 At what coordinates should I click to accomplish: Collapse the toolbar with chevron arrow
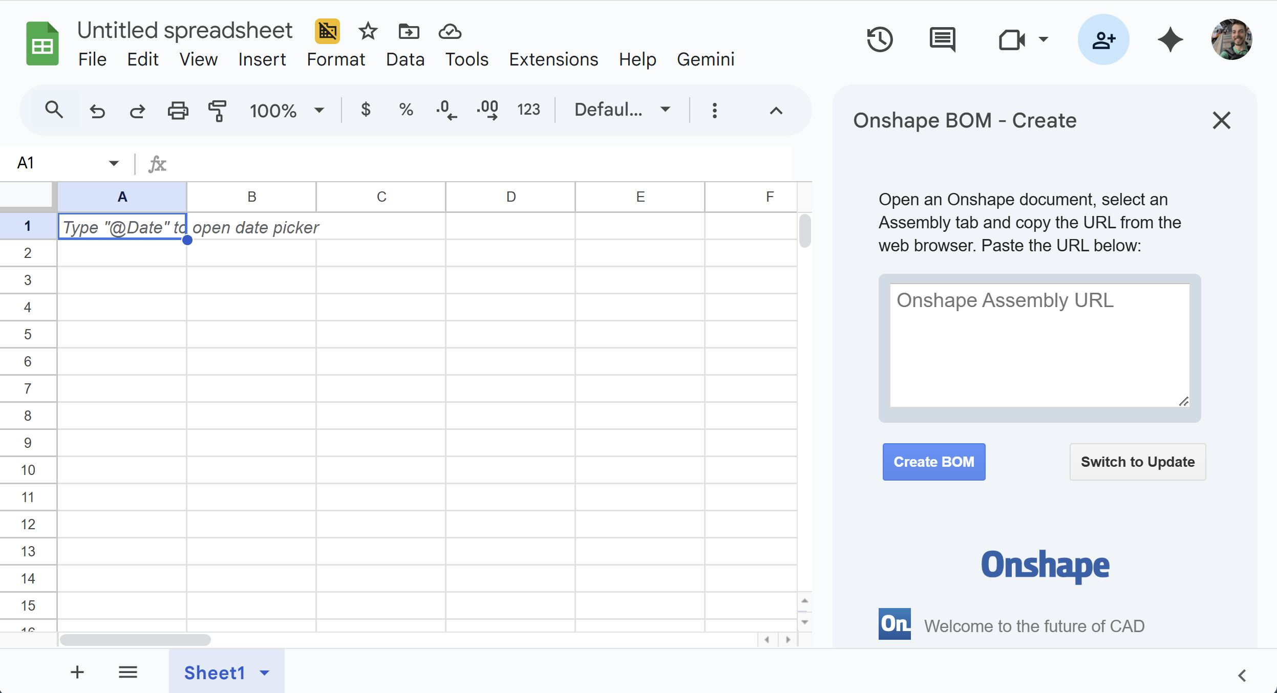pyautogui.click(x=776, y=111)
